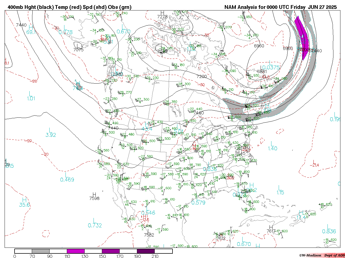The image size is (345, 258).
Task: Click the 400mb Hght chart title text
Action: pos(70,7)
